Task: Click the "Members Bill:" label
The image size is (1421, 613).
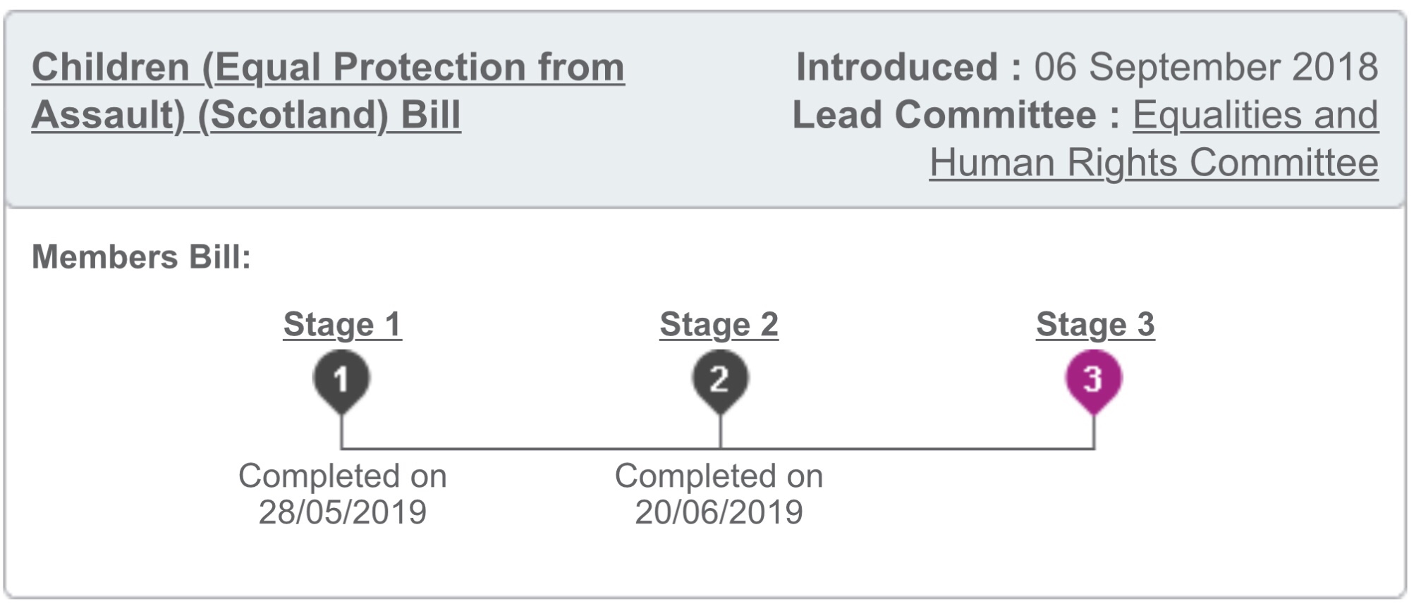Action: click(141, 257)
